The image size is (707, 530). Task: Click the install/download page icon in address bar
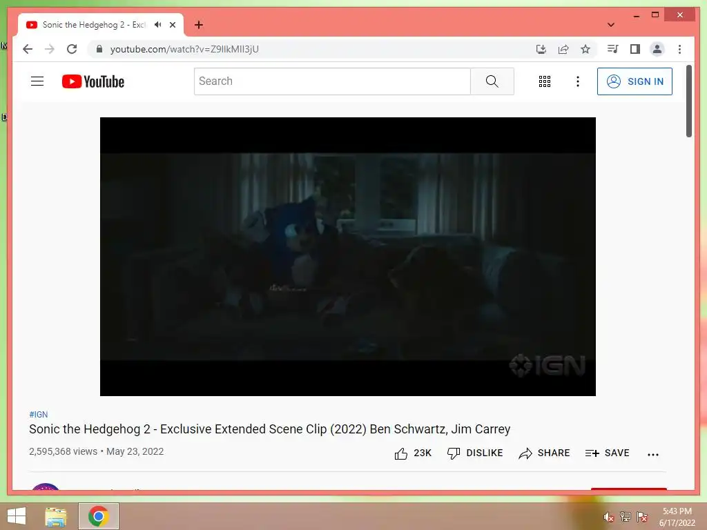click(541, 49)
